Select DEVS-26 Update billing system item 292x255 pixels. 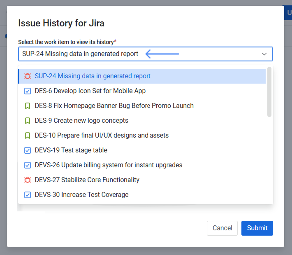pyautogui.click(x=108, y=165)
